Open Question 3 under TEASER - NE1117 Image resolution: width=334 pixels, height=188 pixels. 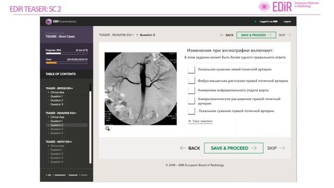pos(57,158)
